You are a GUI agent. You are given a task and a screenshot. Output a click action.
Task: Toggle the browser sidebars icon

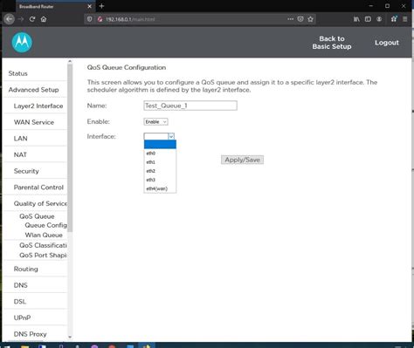(x=368, y=19)
